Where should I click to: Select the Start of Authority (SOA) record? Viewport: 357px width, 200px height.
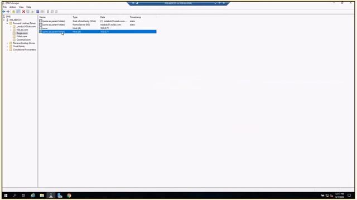point(98,21)
